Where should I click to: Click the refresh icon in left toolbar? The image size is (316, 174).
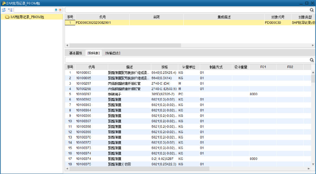click(x=4, y=10)
